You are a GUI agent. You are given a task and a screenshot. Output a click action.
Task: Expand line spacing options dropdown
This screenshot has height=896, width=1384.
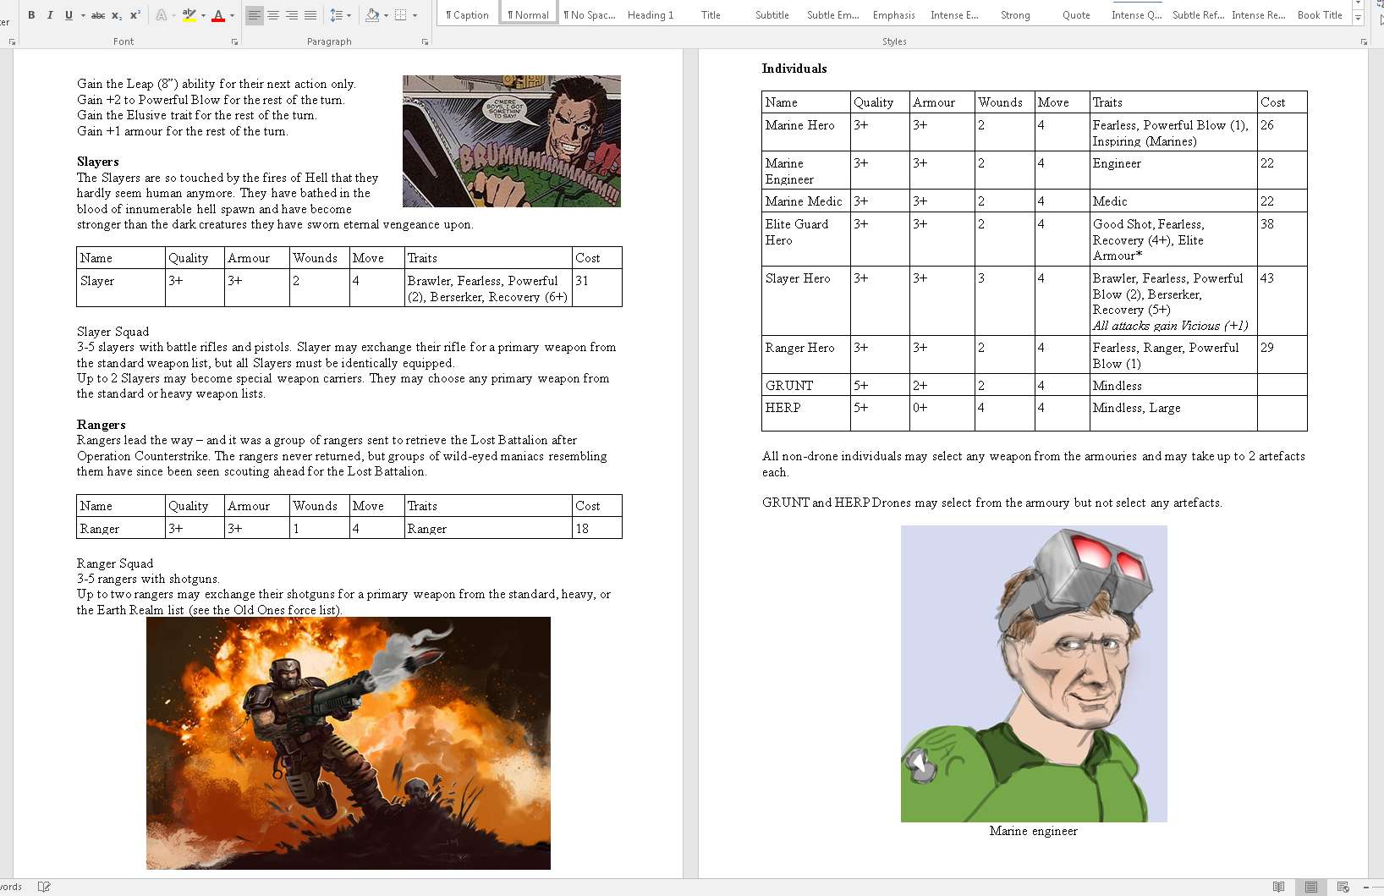(349, 15)
